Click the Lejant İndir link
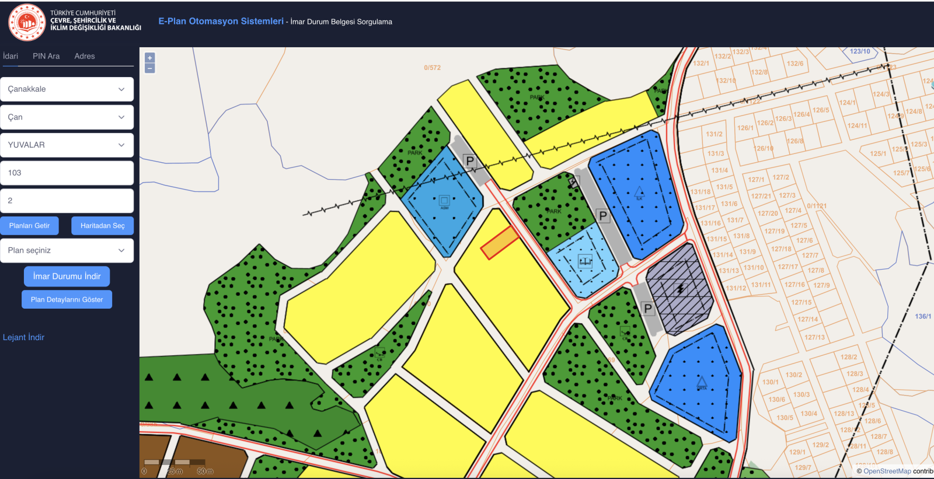 click(23, 337)
